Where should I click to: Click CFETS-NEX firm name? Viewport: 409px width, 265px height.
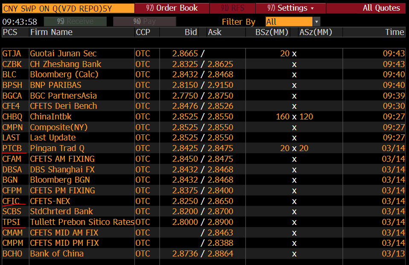50,201
